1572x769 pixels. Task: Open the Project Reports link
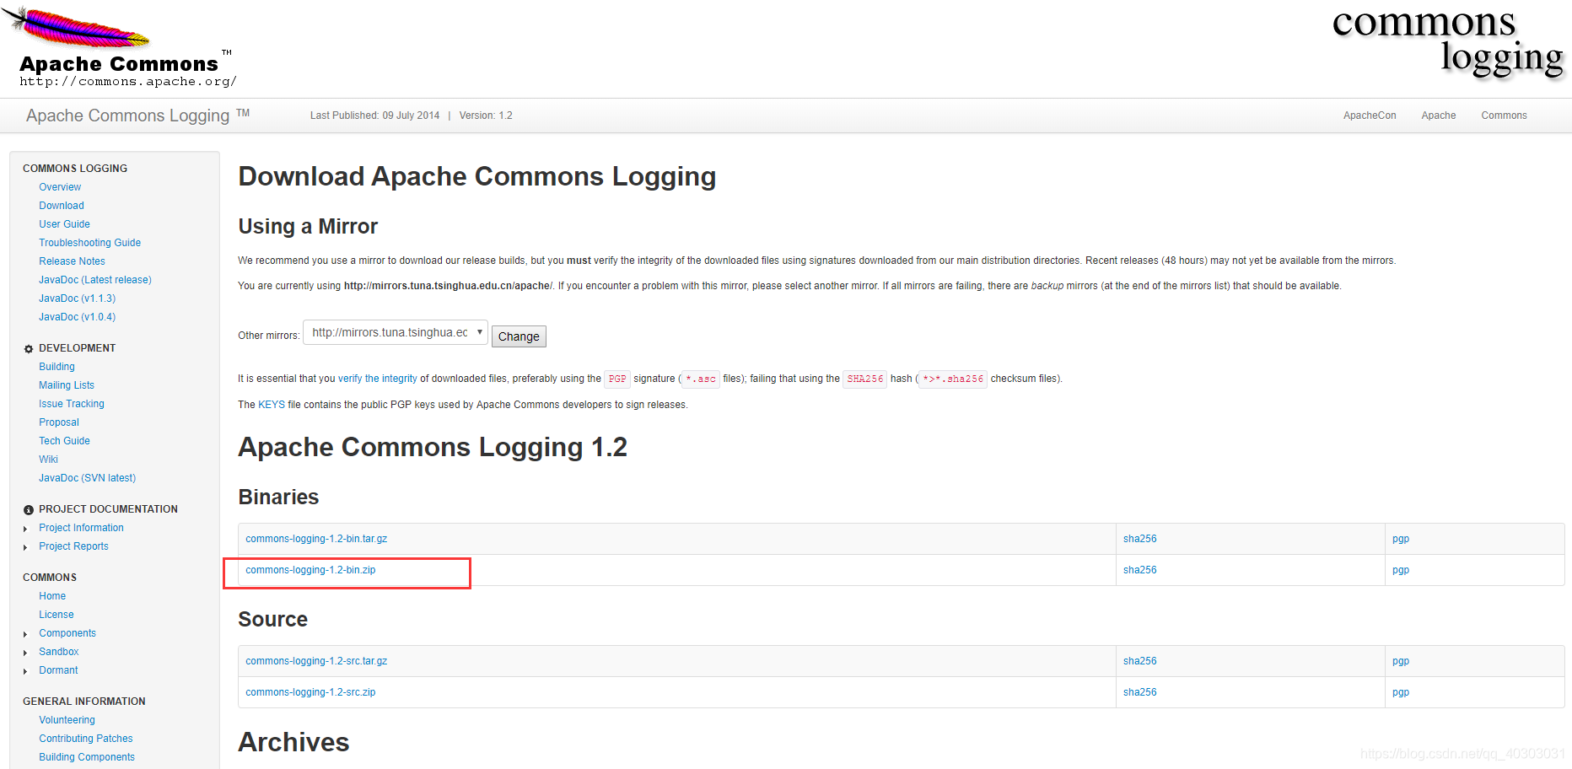(73, 546)
